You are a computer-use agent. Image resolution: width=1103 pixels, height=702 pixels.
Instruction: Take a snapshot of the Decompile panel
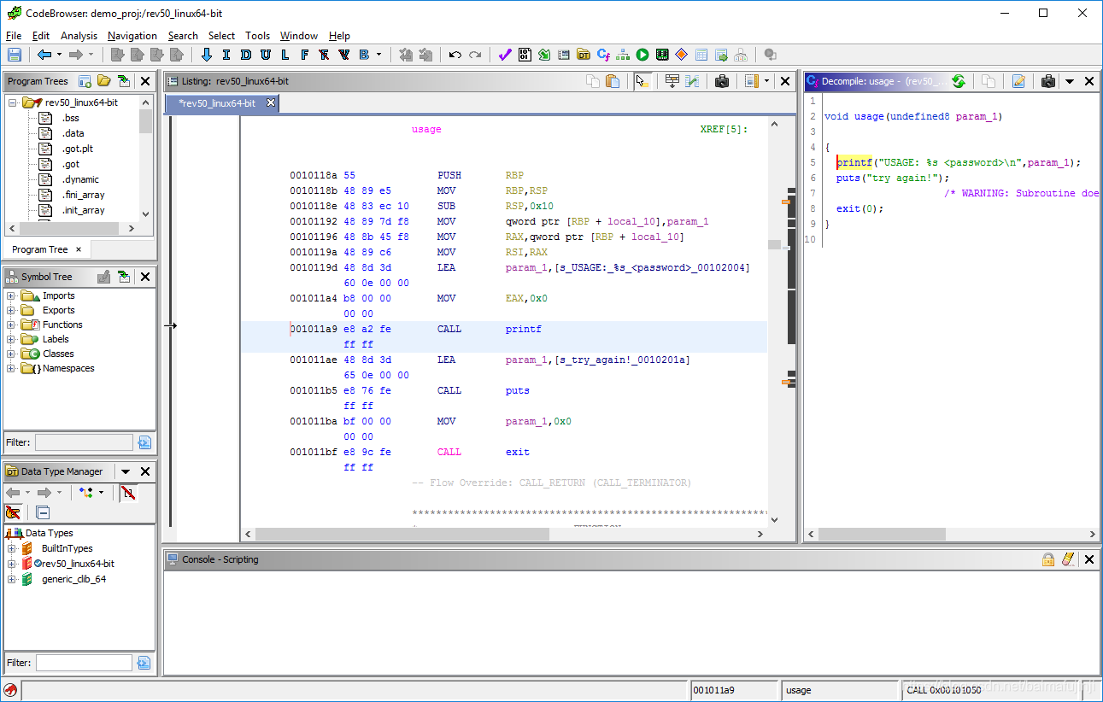[1047, 81]
